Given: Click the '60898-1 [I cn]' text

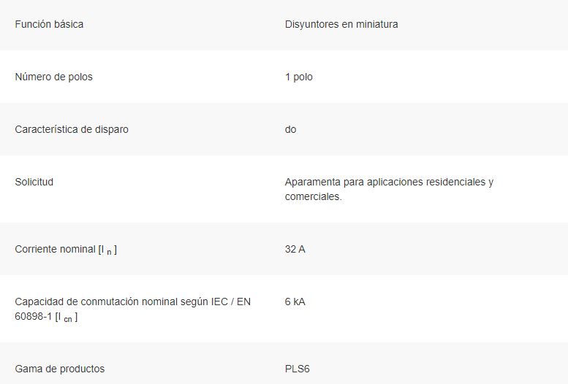Looking at the screenshot, I should 46,317.
